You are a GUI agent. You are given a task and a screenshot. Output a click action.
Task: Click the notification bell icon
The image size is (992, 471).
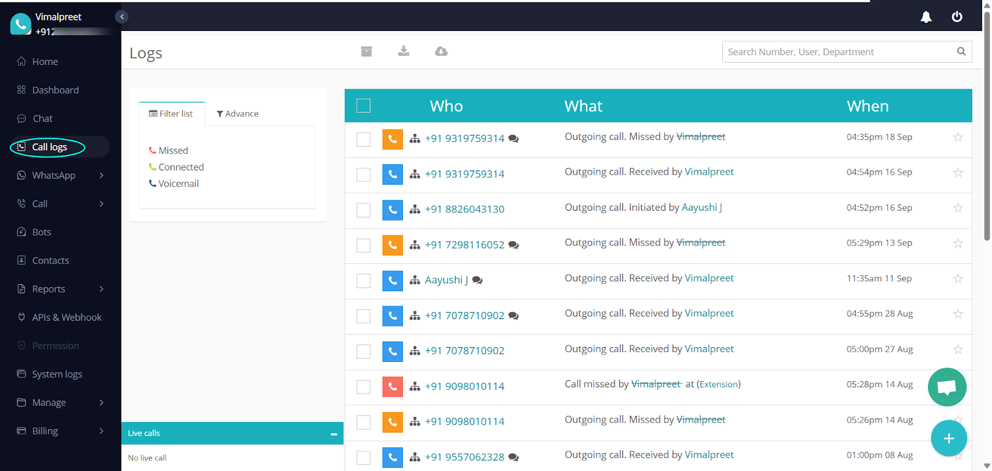(926, 17)
